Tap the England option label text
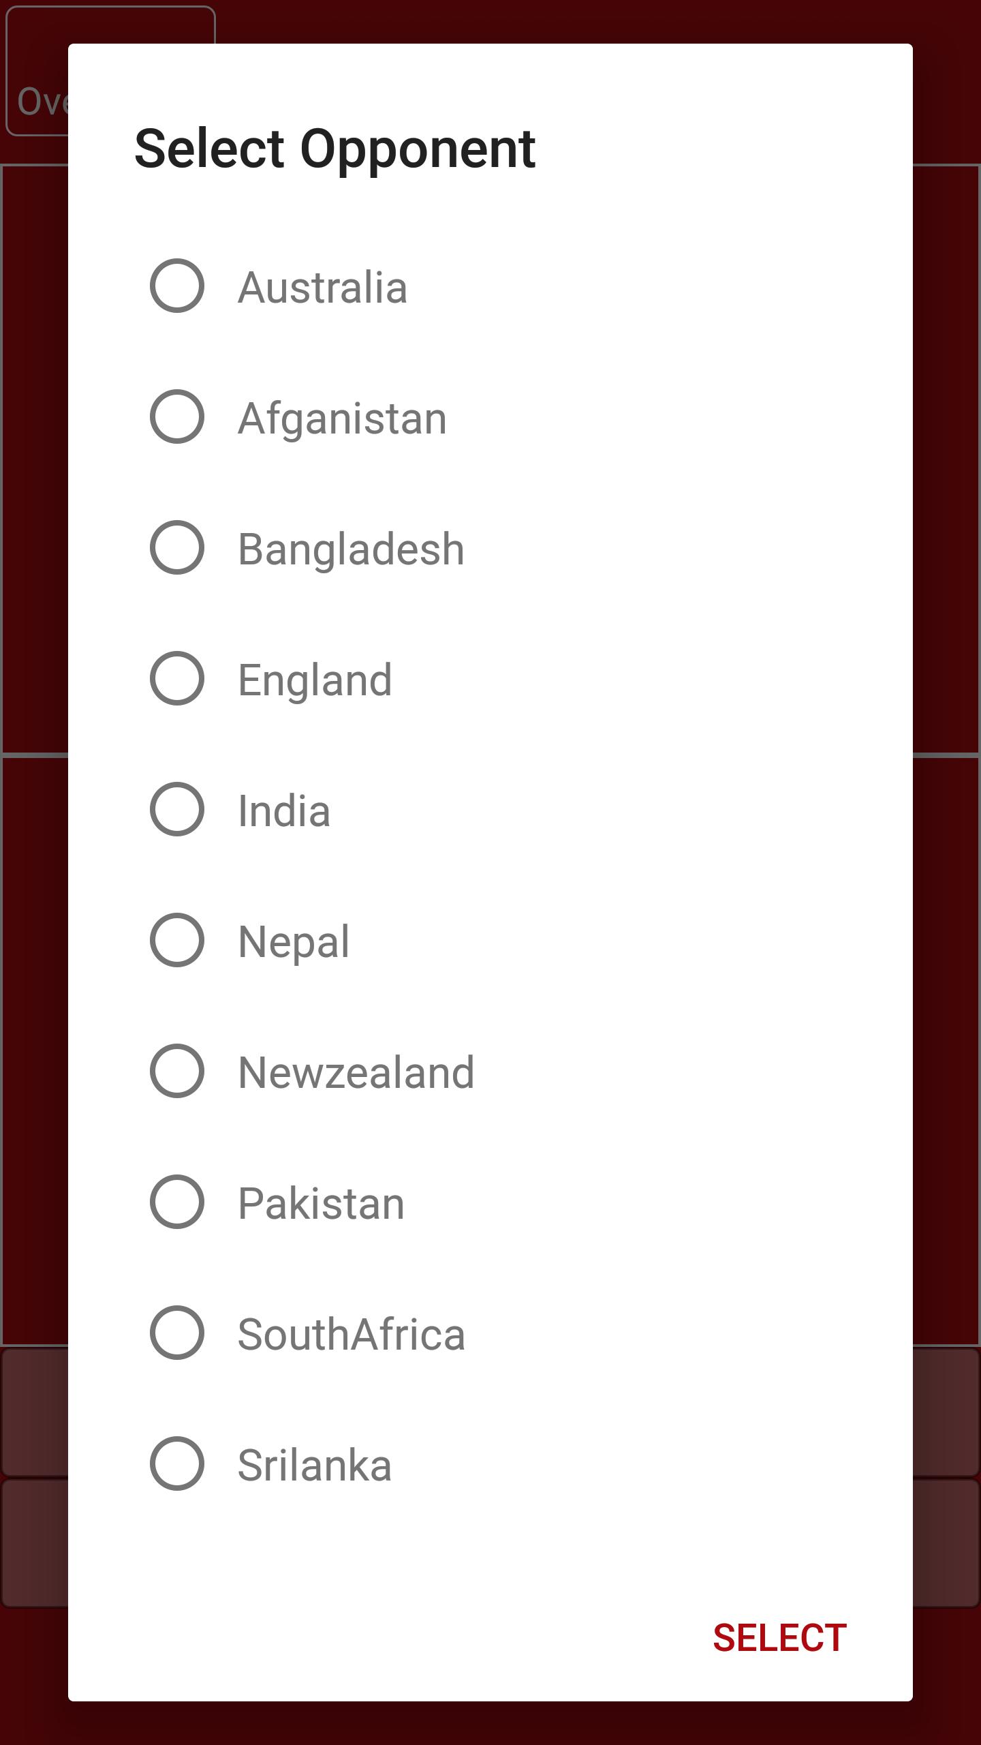Image resolution: width=981 pixels, height=1745 pixels. click(x=315, y=678)
